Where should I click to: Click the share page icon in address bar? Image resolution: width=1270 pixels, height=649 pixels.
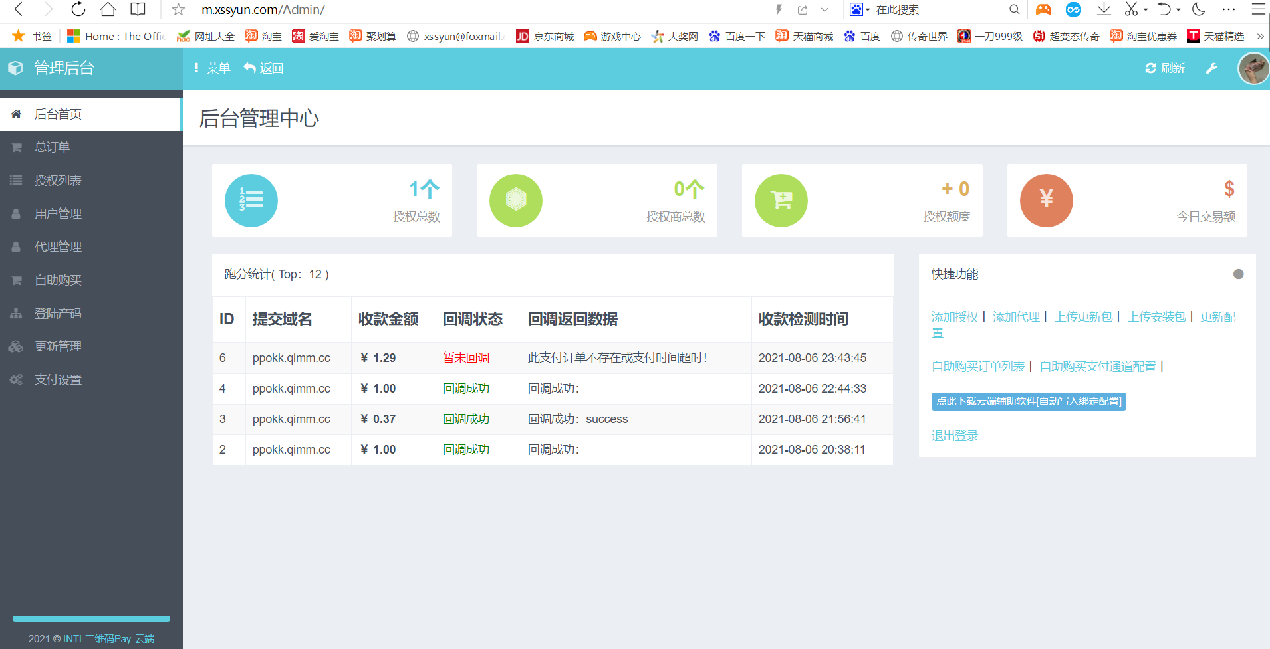coord(803,10)
